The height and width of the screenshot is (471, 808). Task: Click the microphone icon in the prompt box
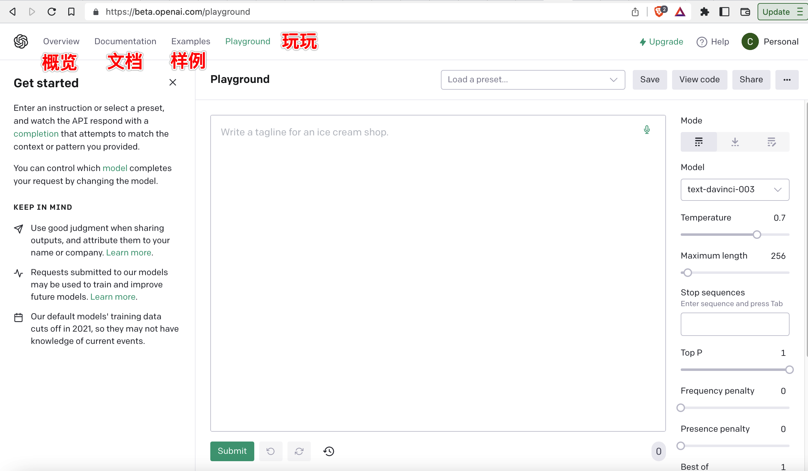pyautogui.click(x=647, y=130)
